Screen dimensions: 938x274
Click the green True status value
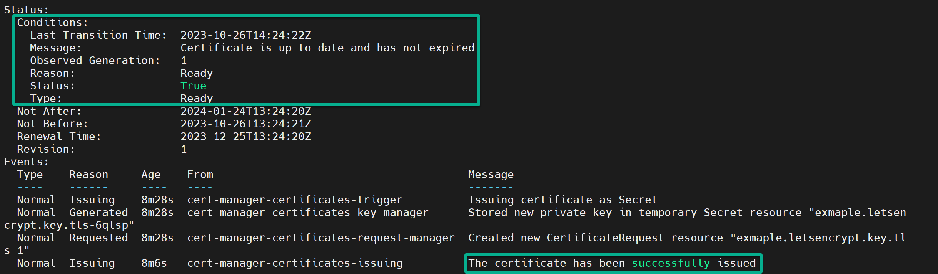[194, 86]
